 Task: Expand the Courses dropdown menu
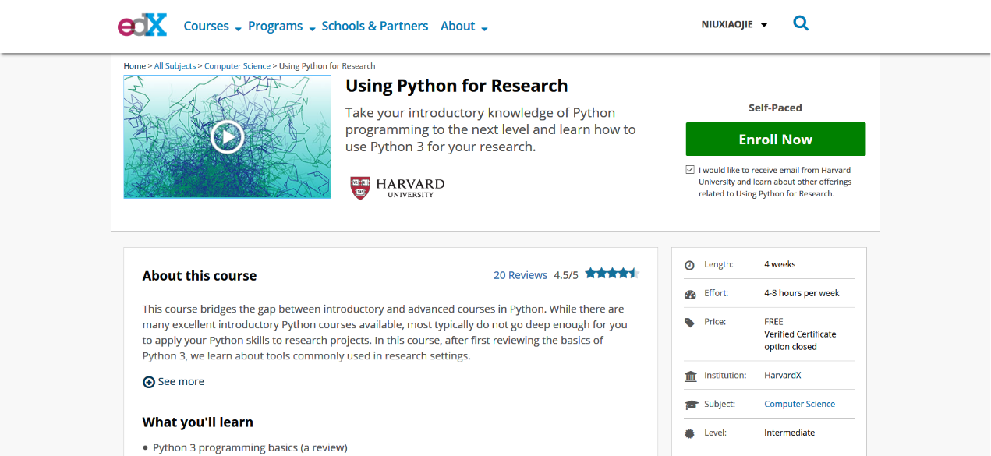coord(212,26)
